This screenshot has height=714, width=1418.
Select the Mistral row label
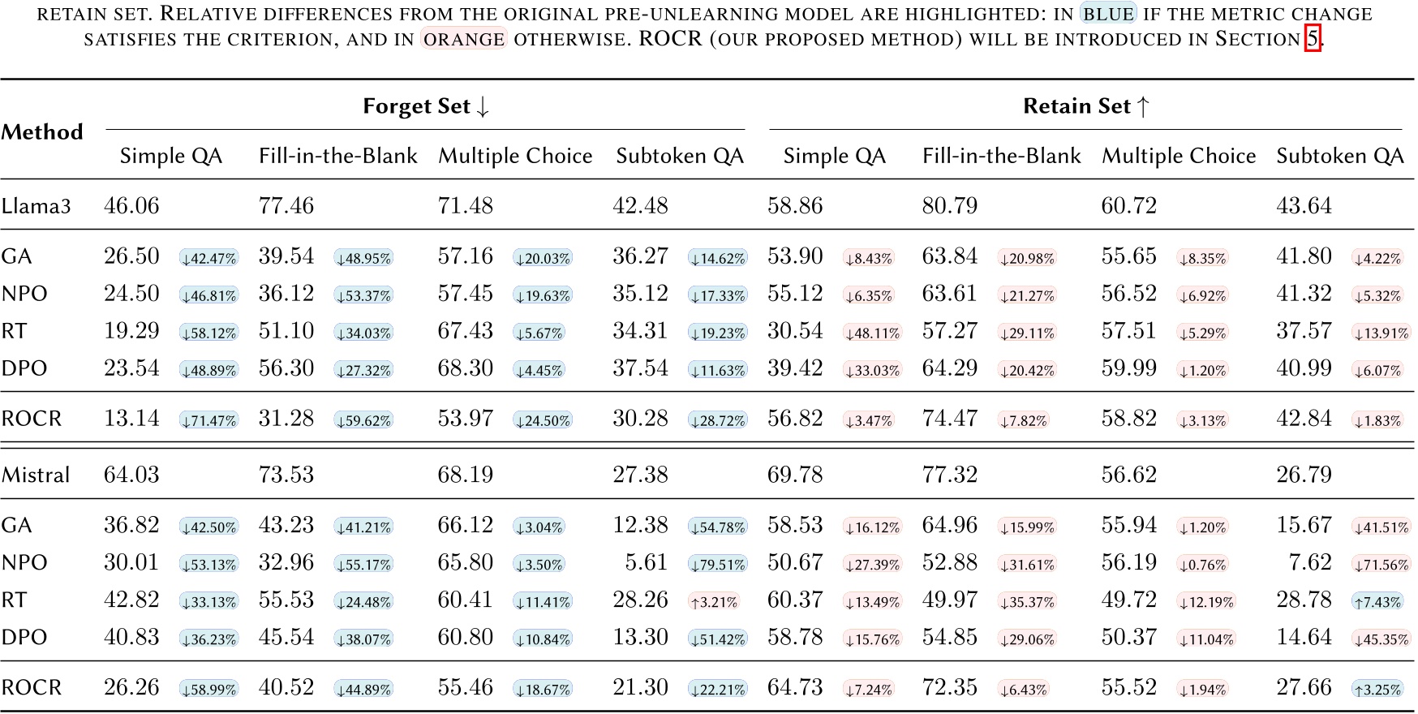(37, 475)
